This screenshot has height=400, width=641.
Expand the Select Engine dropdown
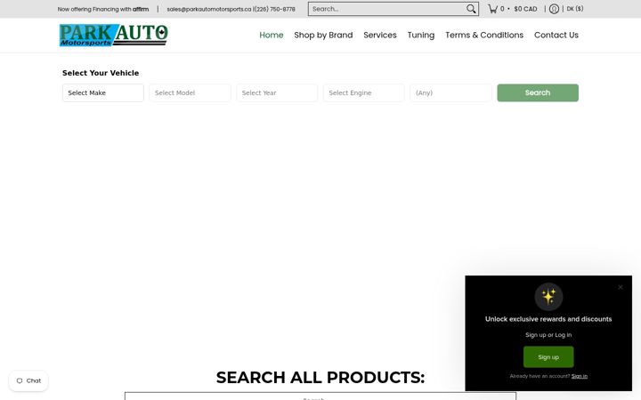coord(364,93)
